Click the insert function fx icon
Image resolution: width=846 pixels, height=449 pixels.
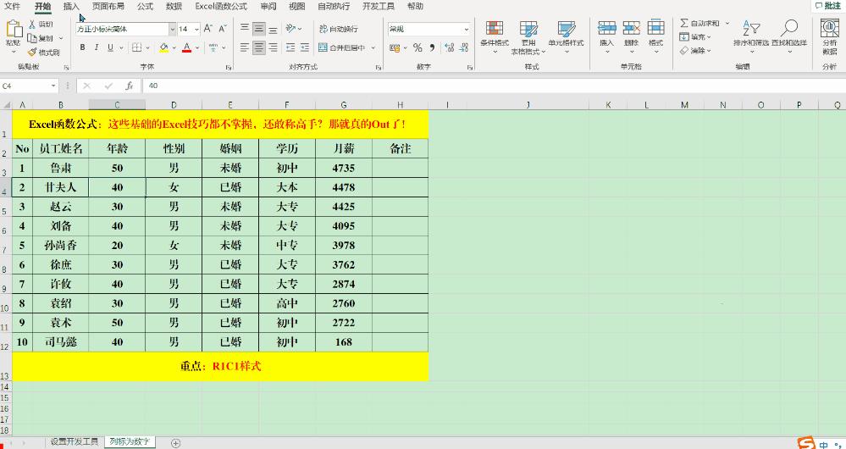pos(129,86)
